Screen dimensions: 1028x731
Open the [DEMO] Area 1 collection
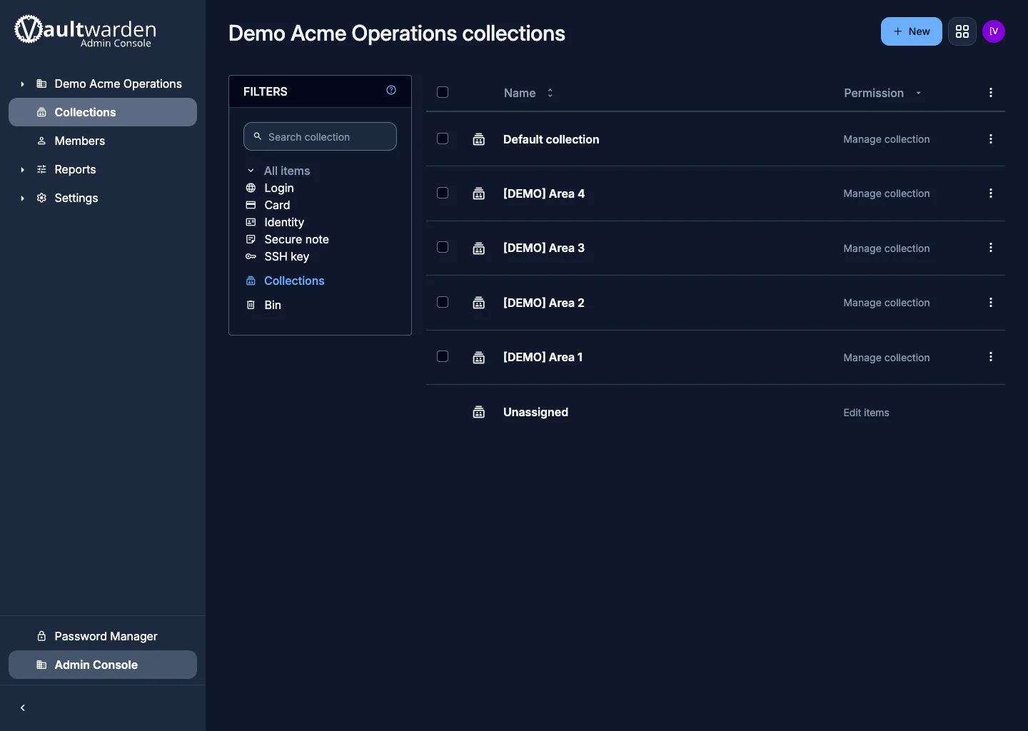543,357
